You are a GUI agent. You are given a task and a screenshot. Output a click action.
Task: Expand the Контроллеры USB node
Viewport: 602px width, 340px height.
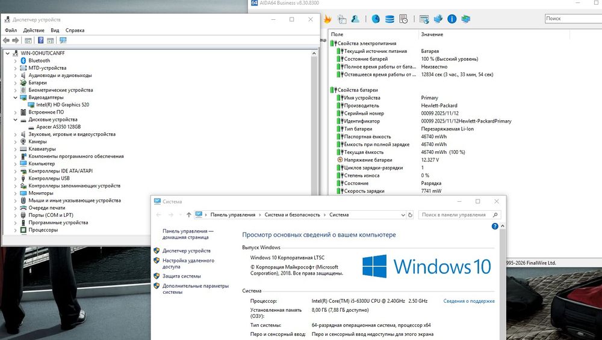(x=16, y=178)
